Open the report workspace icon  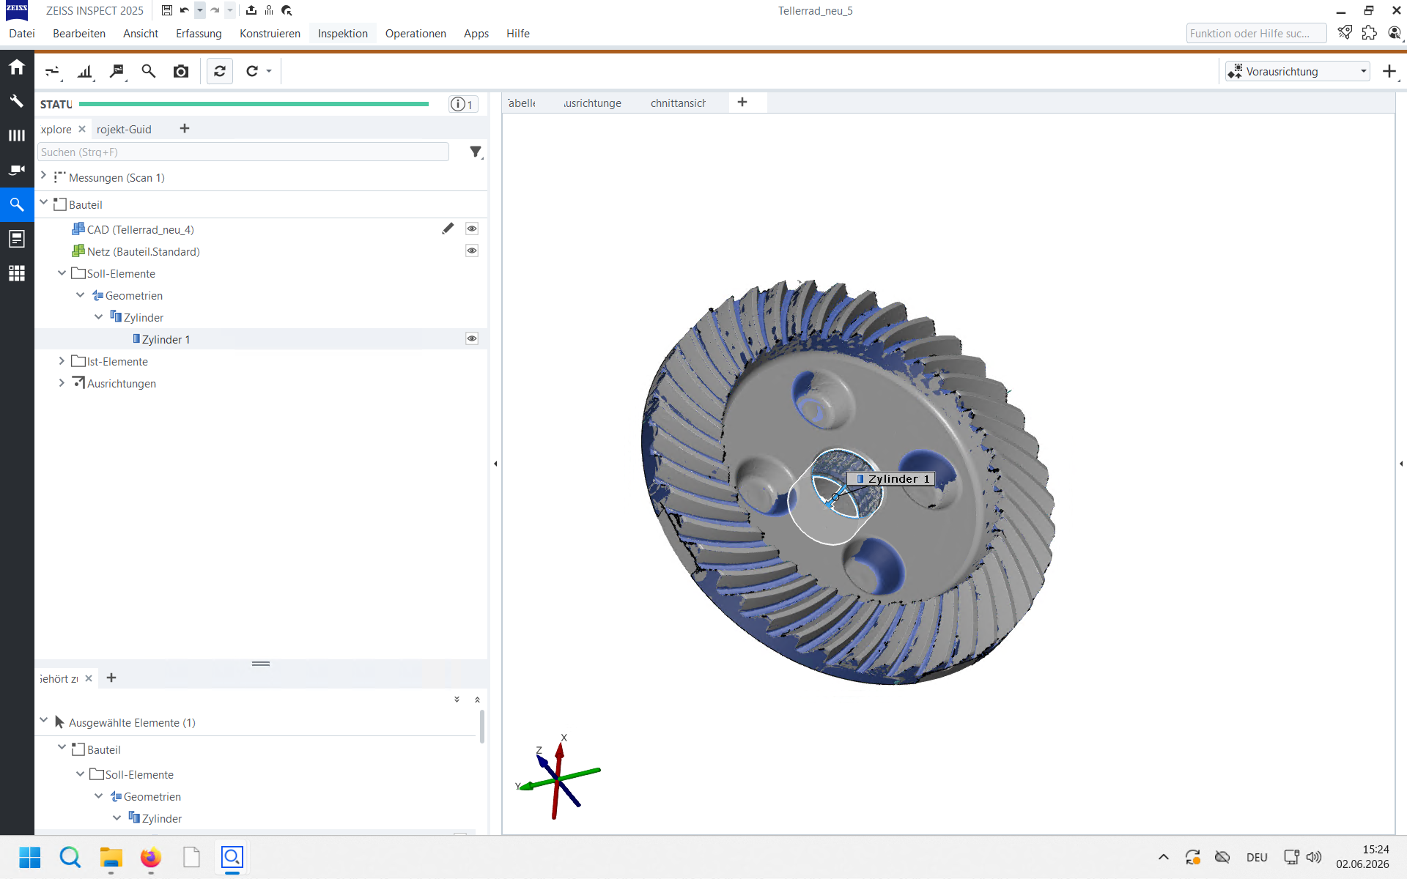point(17,239)
